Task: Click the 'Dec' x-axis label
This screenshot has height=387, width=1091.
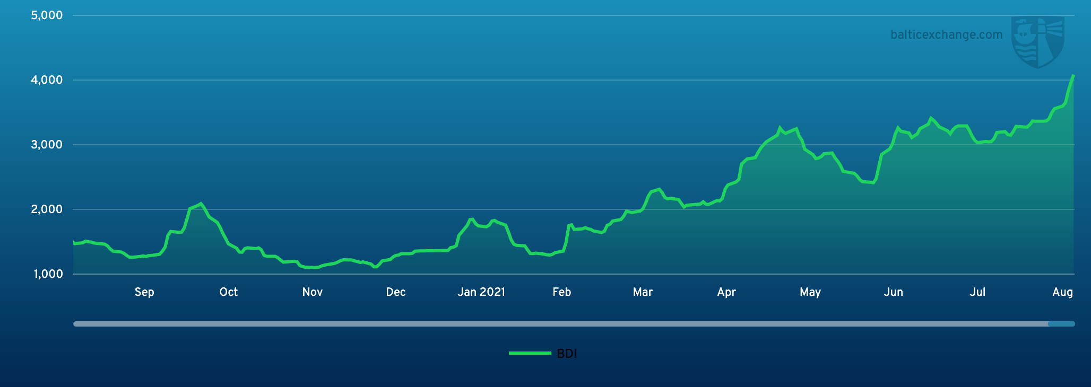Action: tap(396, 292)
